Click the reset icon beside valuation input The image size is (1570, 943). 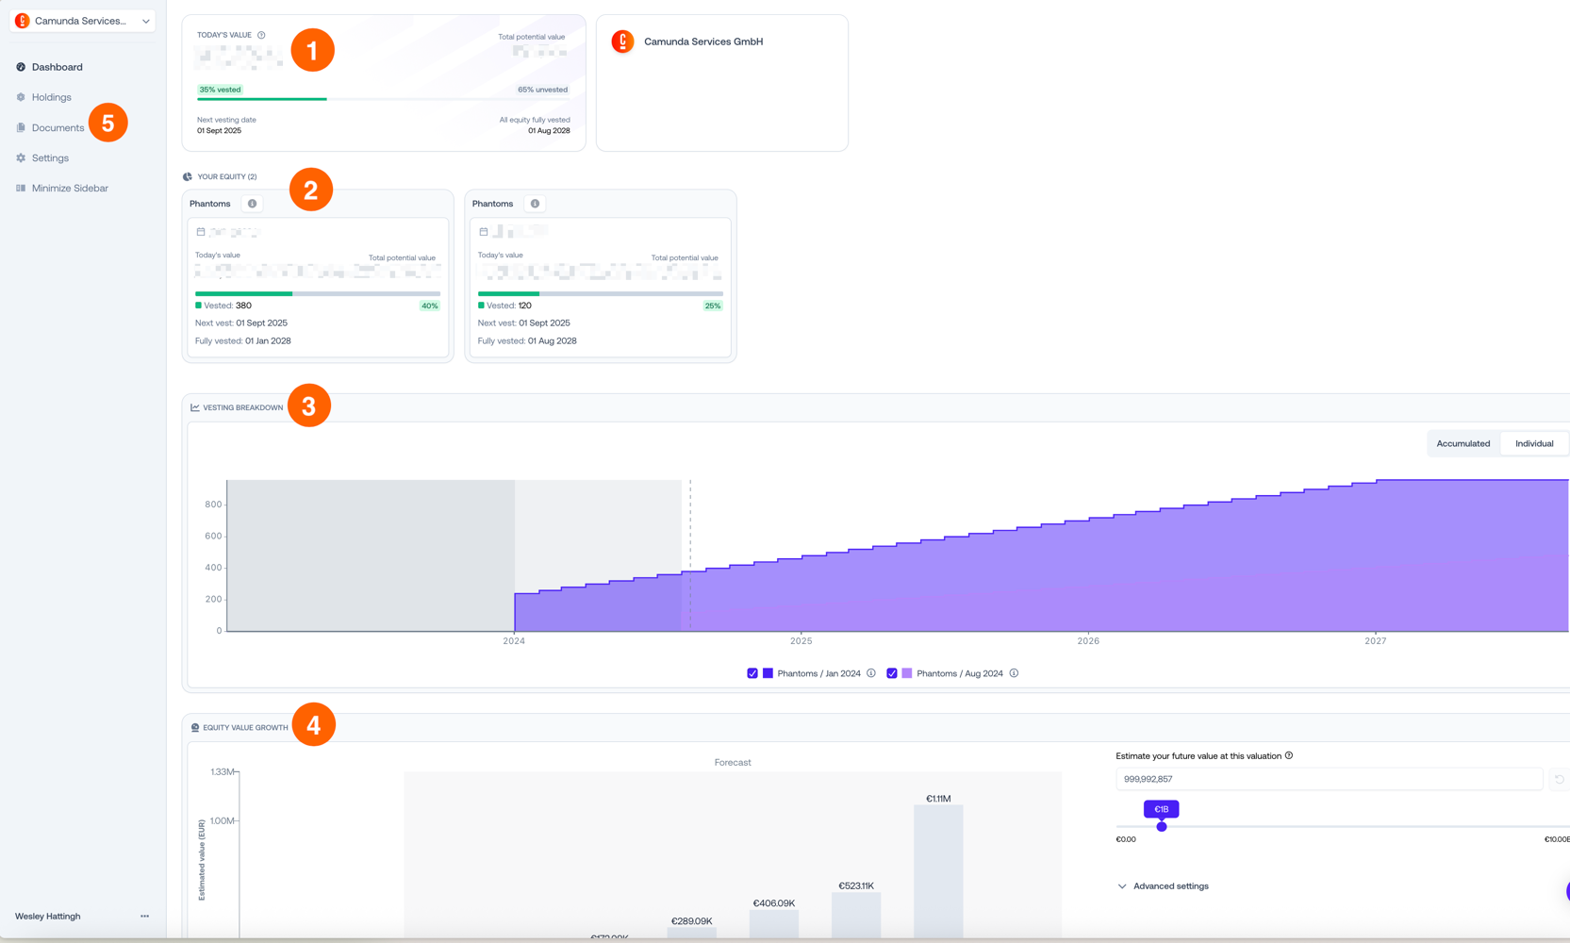coord(1560,779)
